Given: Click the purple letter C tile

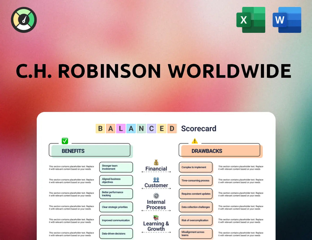Looking at the screenshot, I should (151, 129).
